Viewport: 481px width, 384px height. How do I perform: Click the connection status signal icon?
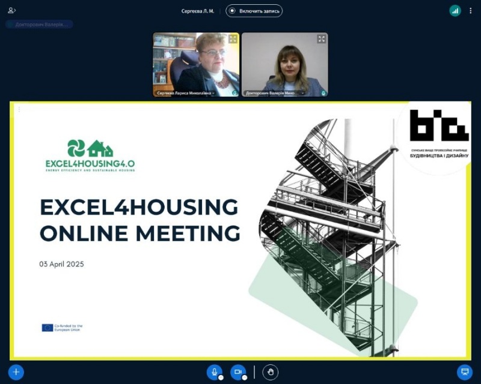pos(455,11)
